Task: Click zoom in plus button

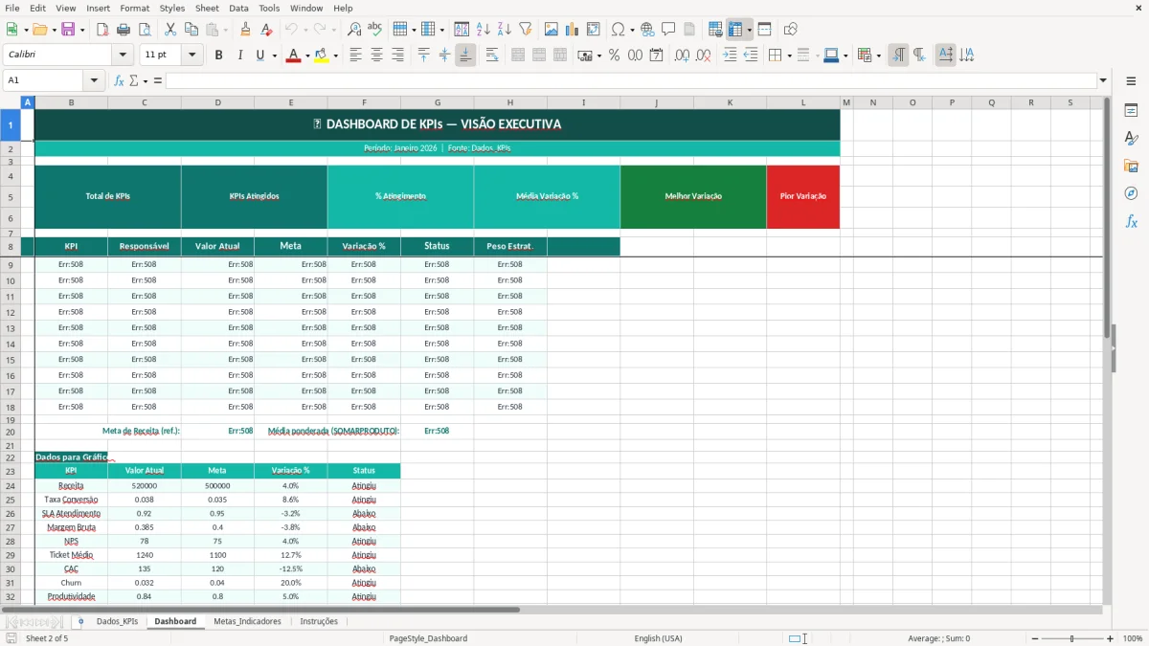Action: tap(1111, 638)
